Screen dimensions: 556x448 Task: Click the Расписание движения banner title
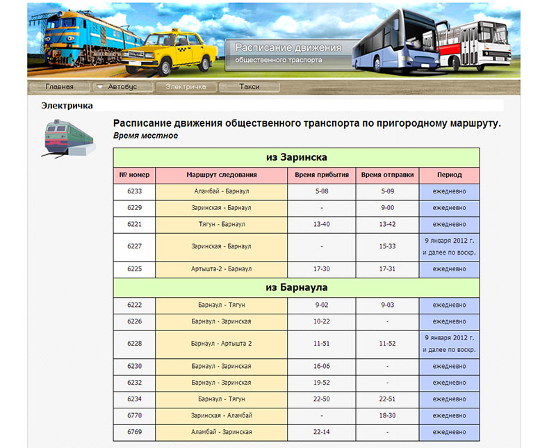pyautogui.click(x=288, y=47)
